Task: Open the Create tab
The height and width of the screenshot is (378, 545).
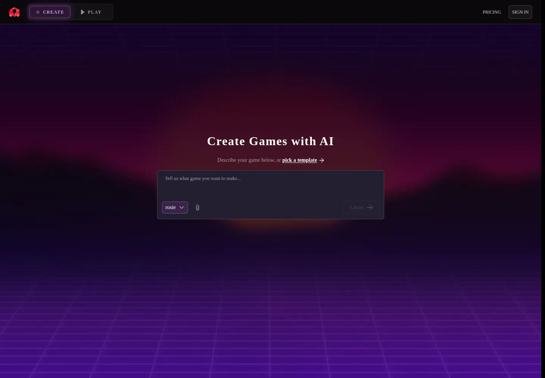Action: click(50, 12)
